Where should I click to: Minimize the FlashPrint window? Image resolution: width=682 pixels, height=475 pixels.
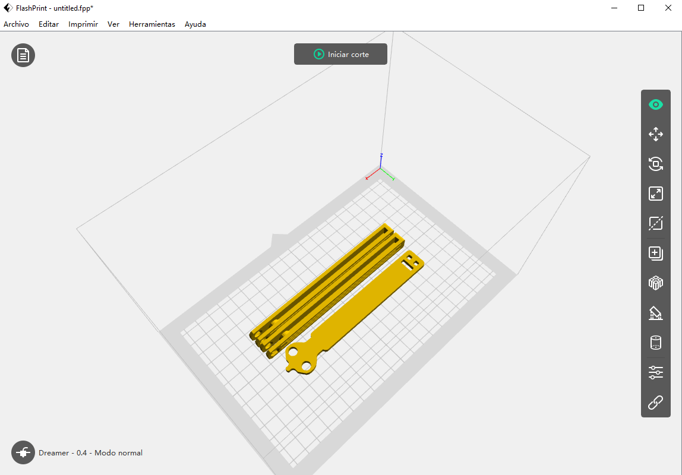[614, 8]
